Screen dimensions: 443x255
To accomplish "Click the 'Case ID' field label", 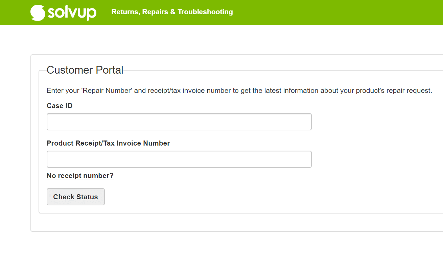I will coord(60,106).
